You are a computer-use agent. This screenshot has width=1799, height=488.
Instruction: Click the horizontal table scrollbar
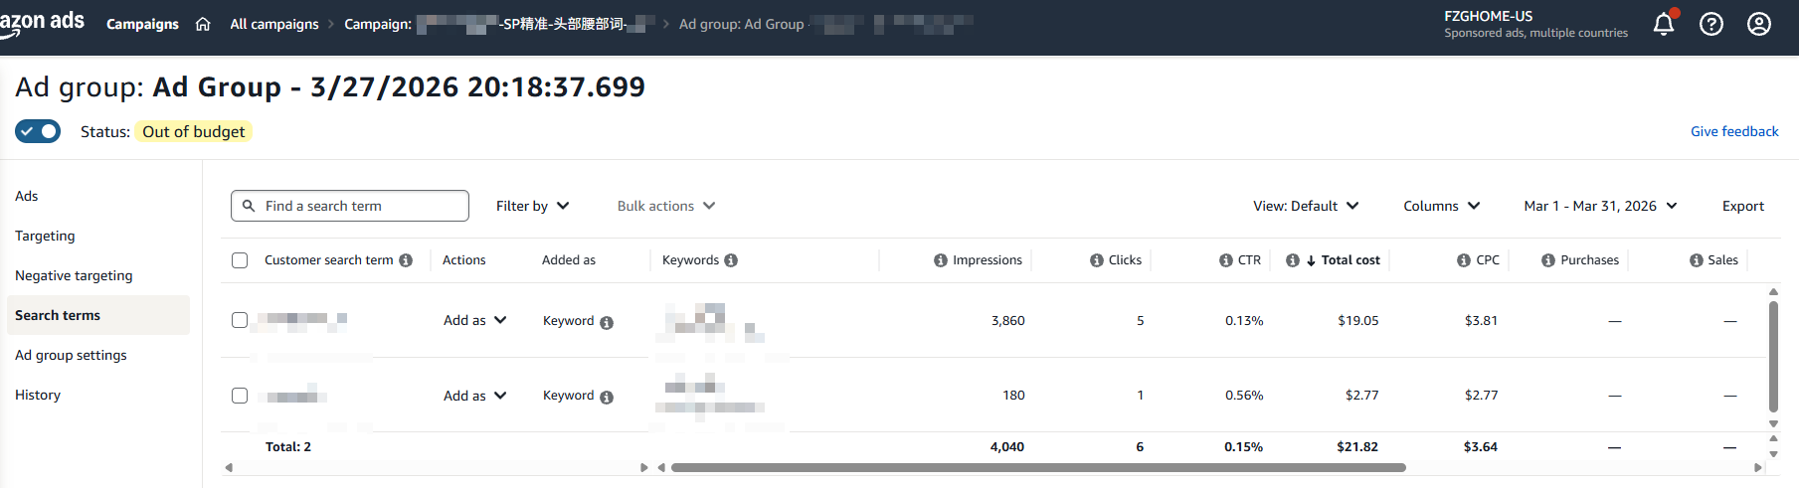click(1037, 467)
